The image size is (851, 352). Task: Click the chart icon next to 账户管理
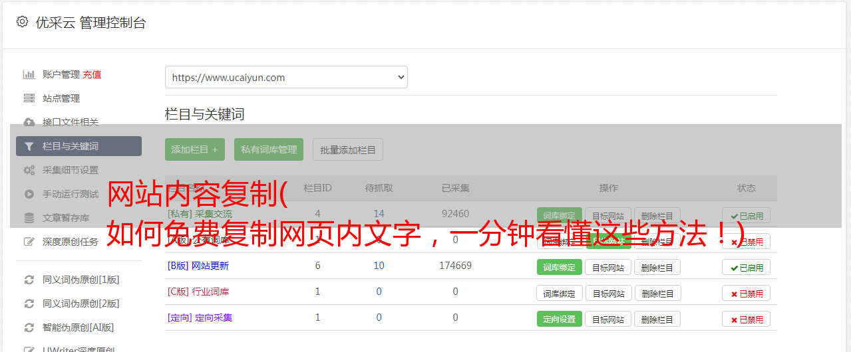coord(29,74)
